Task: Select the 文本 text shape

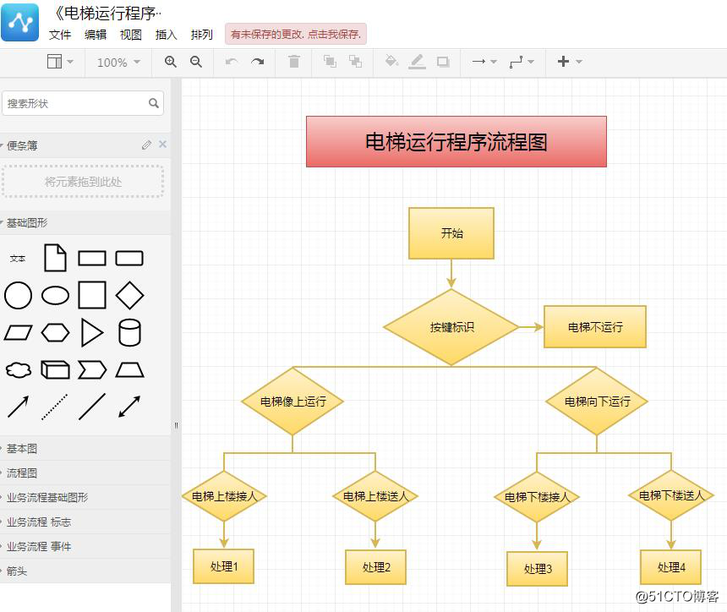Action: [18, 259]
